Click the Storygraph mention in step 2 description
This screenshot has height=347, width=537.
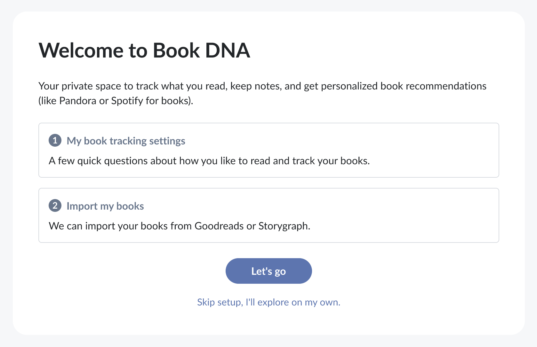(x=283, y=226)
